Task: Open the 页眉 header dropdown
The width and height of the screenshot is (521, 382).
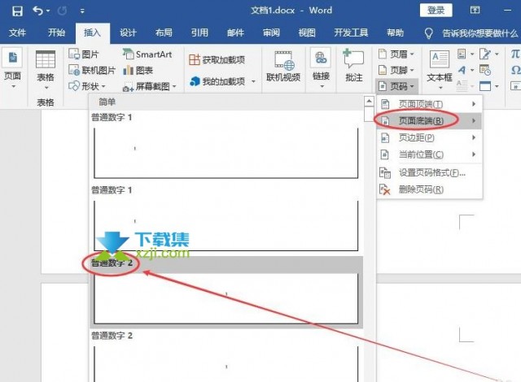Action: click(x=396, y=54)
